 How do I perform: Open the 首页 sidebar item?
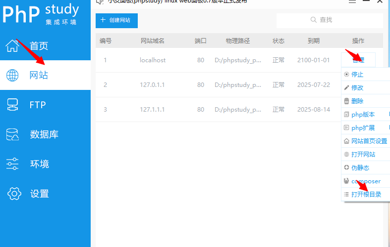45,45
